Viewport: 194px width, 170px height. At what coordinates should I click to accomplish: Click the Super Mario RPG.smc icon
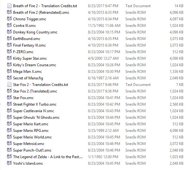click(9, 130)
